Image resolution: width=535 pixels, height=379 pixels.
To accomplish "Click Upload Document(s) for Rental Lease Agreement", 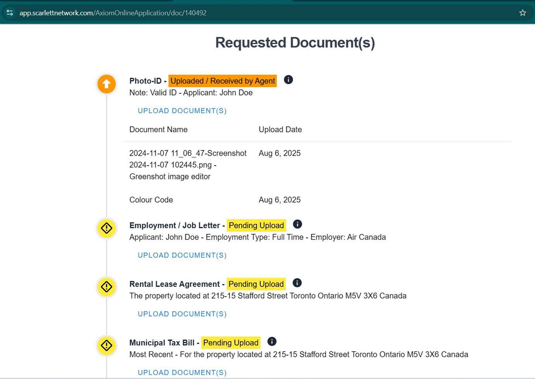I will tap(182, 314).
